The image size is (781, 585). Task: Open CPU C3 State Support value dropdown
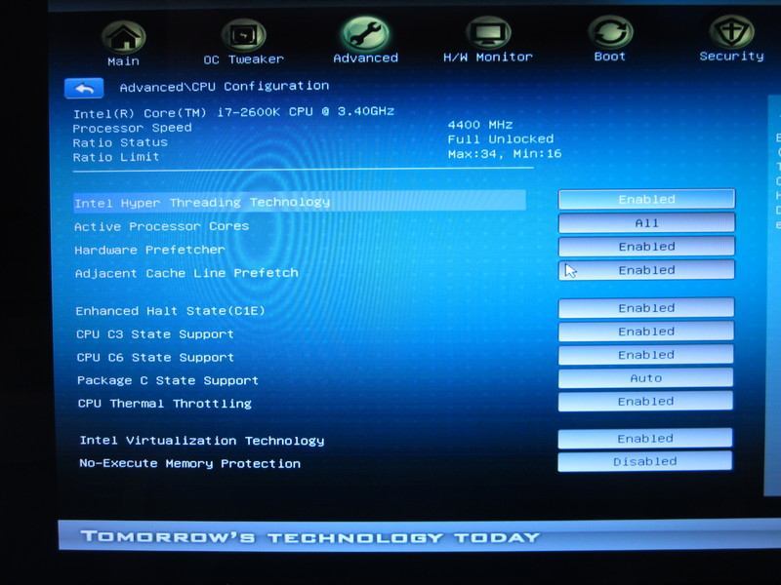(x=646, y=331)
